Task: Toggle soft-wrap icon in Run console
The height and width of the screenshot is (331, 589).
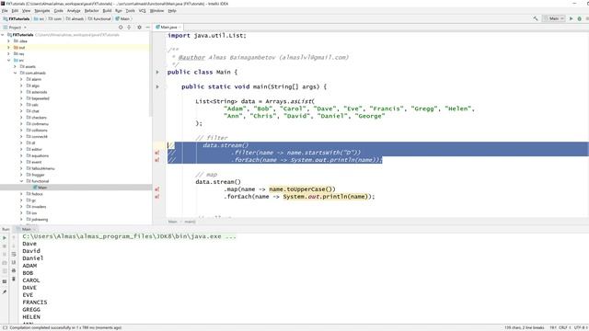Action: [x=14, y=255]
